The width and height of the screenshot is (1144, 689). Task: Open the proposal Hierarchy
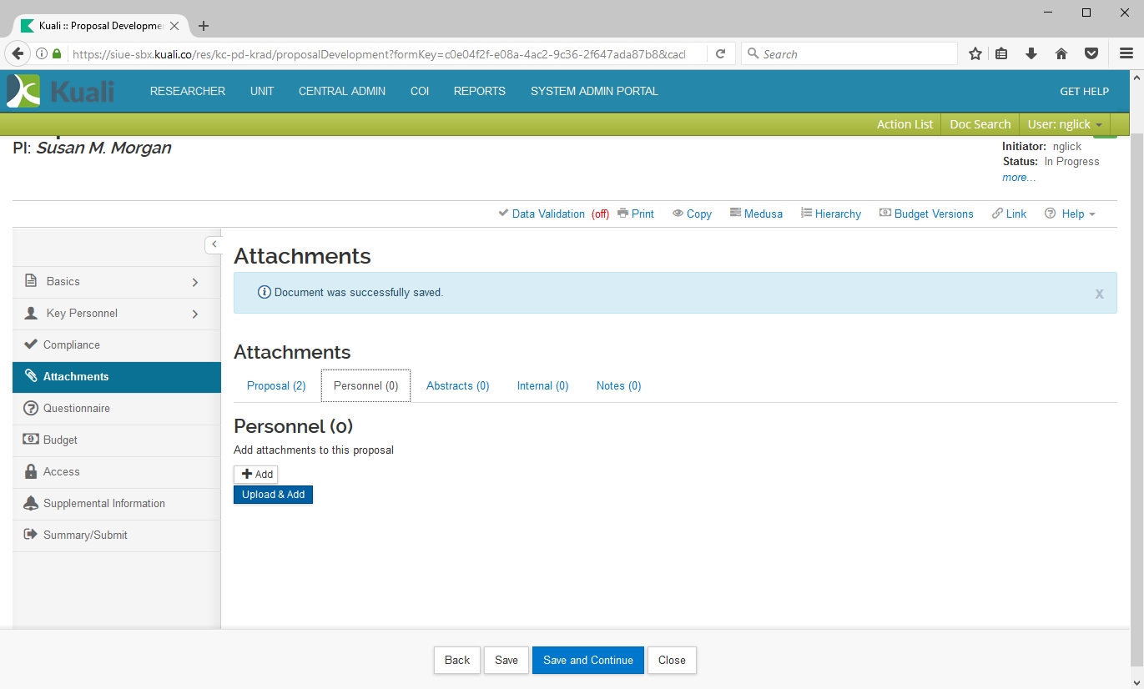830,214
